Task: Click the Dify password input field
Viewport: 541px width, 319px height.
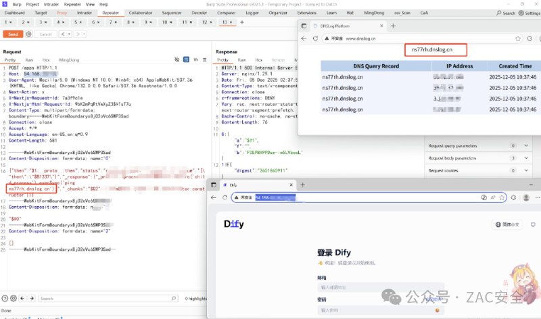Action: click(381, 310)
